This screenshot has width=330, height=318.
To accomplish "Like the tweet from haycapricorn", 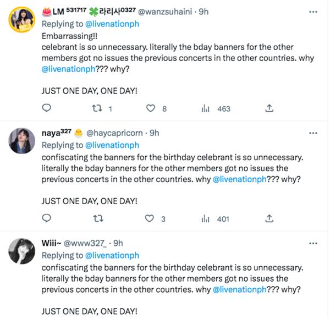I will tap(149, 219).
